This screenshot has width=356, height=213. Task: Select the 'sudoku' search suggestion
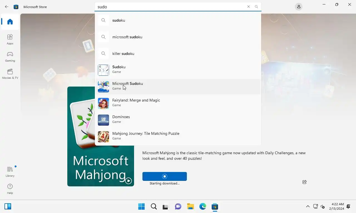(178, 20)
